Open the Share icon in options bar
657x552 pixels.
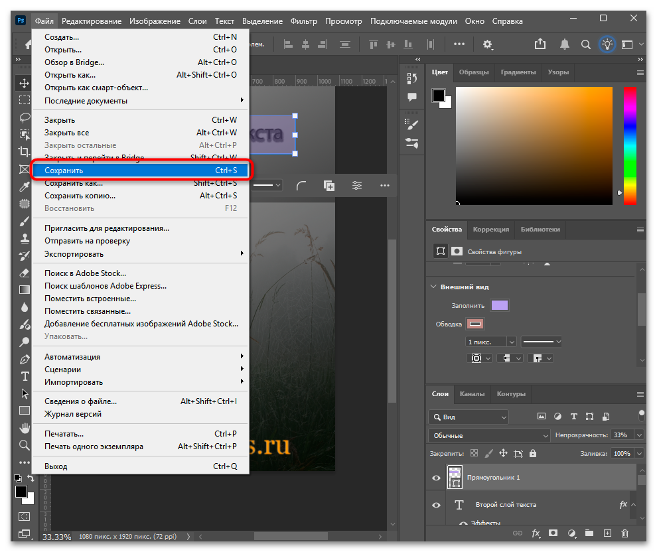[x=540, y=44]
